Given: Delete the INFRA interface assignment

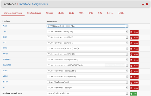Looking at the screenshot, I should (134, 82).
